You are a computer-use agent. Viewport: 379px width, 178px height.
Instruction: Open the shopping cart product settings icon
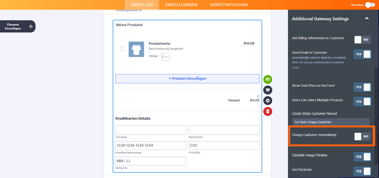tap(268, 90)
